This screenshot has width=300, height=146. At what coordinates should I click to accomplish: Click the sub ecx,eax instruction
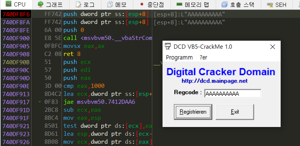82,110
